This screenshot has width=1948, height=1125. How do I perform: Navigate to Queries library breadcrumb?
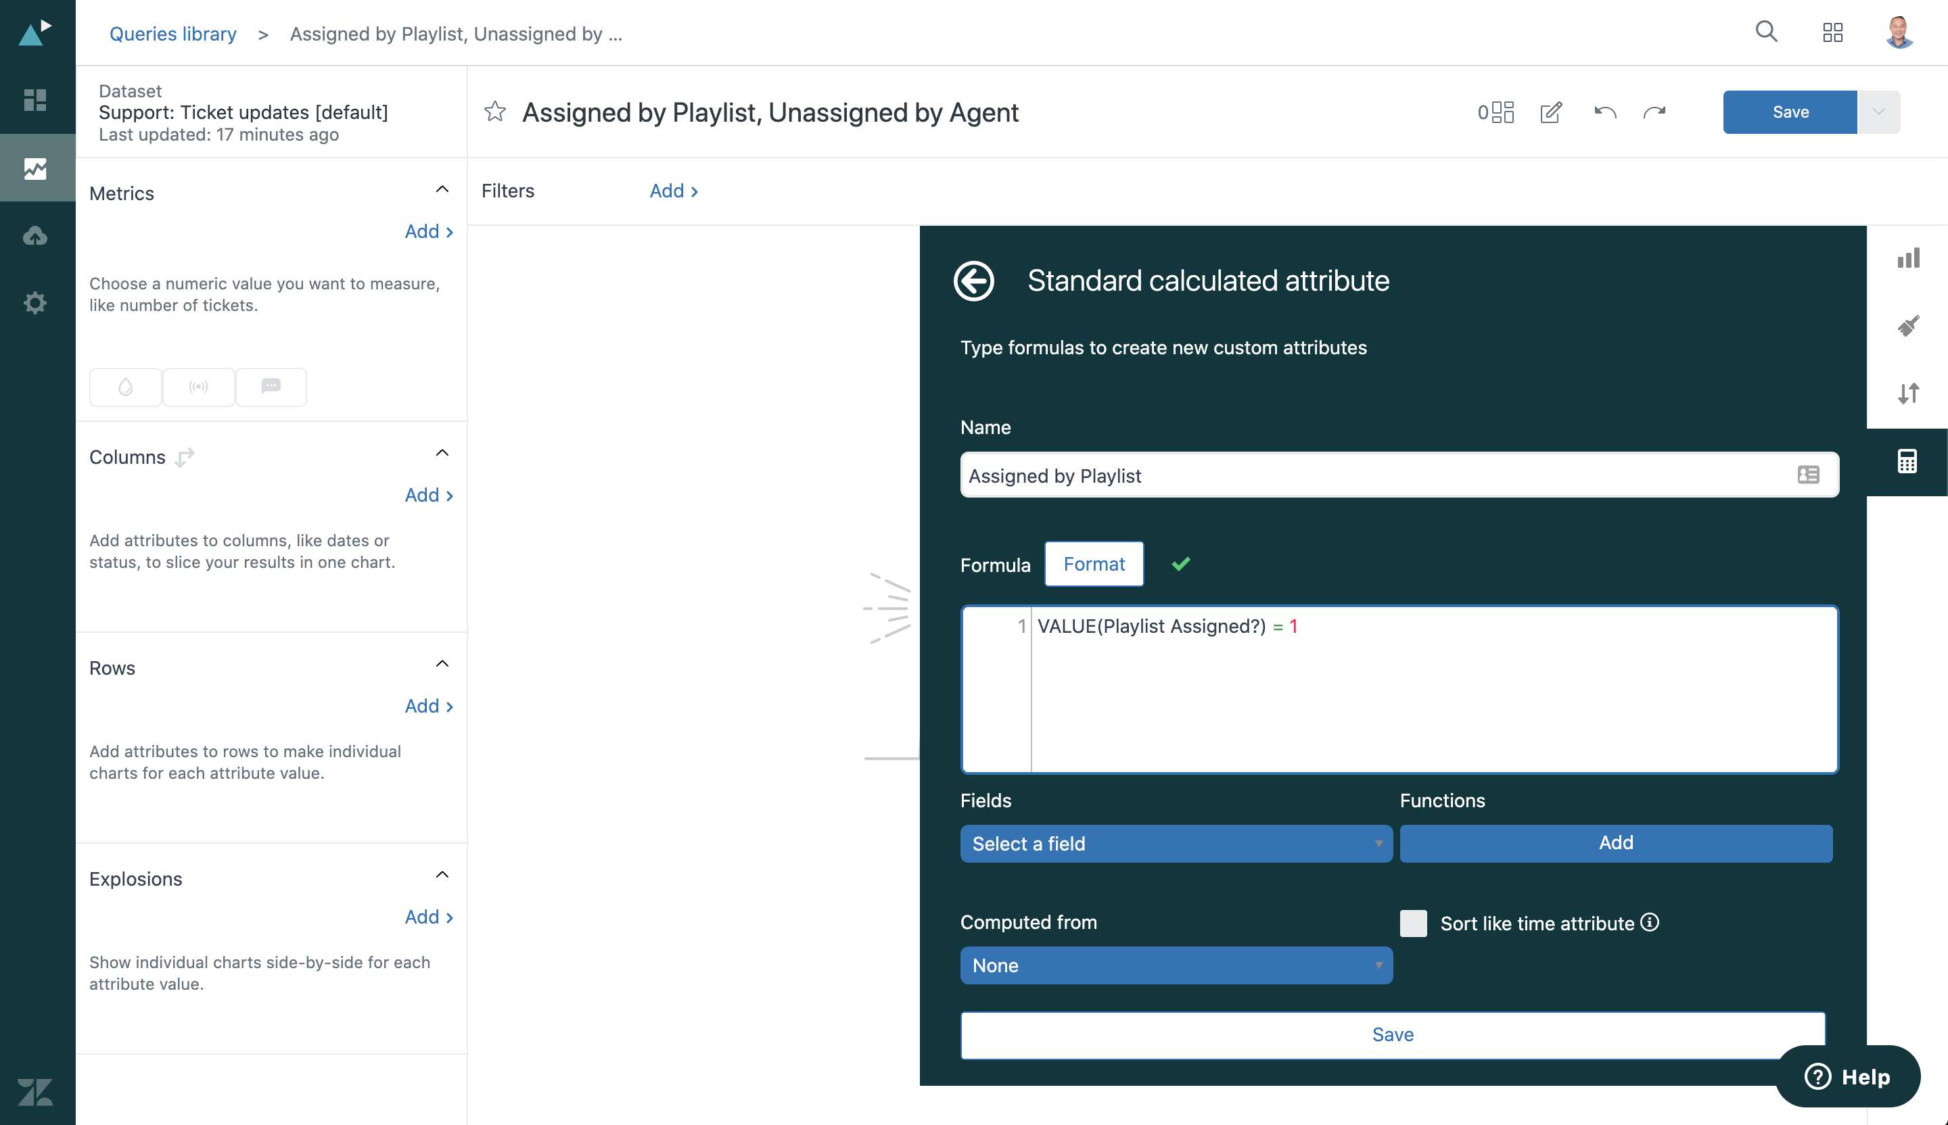click(x=173, y=34)
